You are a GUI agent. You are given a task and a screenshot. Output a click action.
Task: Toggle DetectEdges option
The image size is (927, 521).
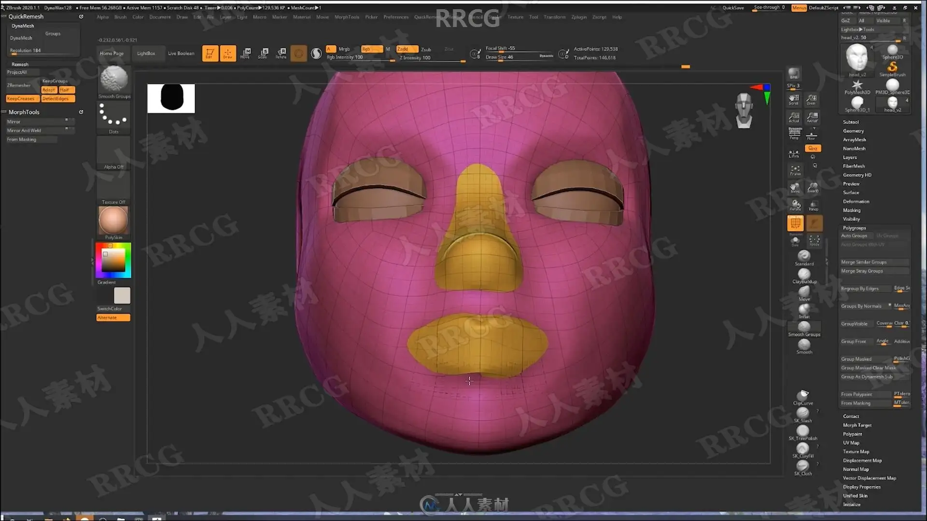(57, 99)
